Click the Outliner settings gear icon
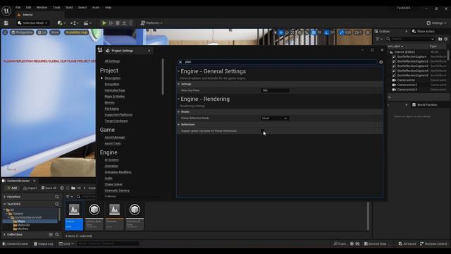Screen dimensions: 451x254 [446, 39]
